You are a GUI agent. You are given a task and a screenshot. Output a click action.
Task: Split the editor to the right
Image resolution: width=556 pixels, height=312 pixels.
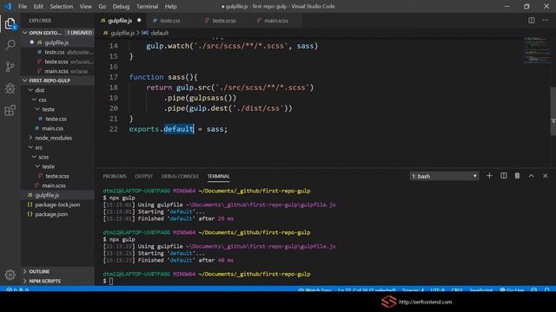(x=531, y=21)
